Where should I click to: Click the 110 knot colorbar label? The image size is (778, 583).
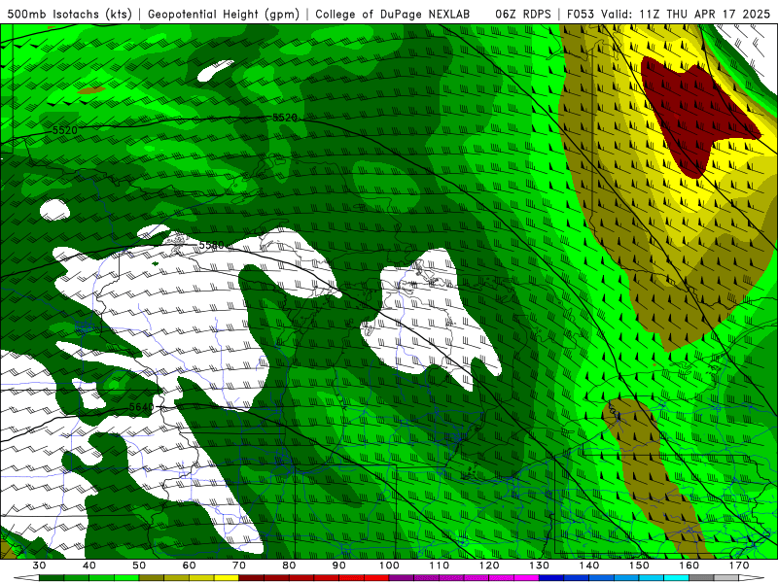(440, 566)
